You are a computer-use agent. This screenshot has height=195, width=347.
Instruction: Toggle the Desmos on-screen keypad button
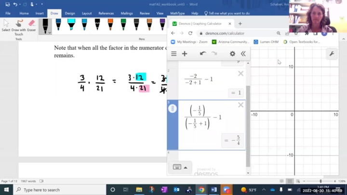click(180, 167)
